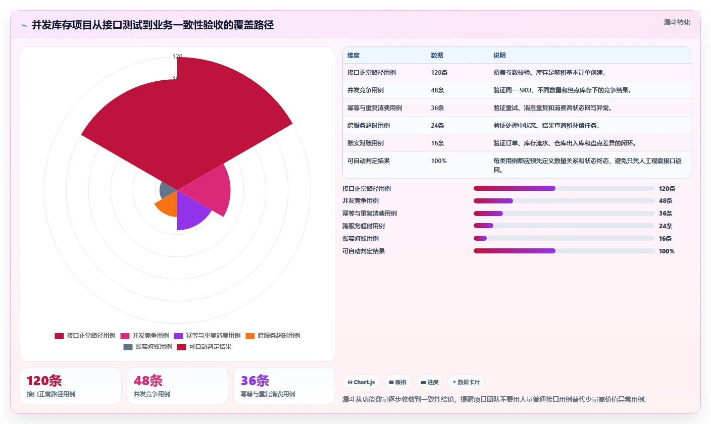Click the progress bar in the 100% row
Image resolution: width=711 pixels, height=424 pixels.
(564, 251)
